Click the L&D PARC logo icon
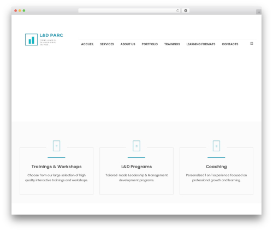The image size is (273, 231). point(31,39)
